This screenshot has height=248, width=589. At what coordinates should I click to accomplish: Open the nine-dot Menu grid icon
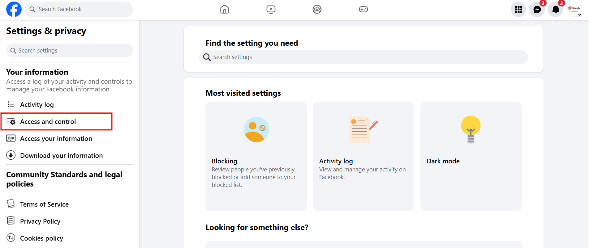tap(518, 10)
